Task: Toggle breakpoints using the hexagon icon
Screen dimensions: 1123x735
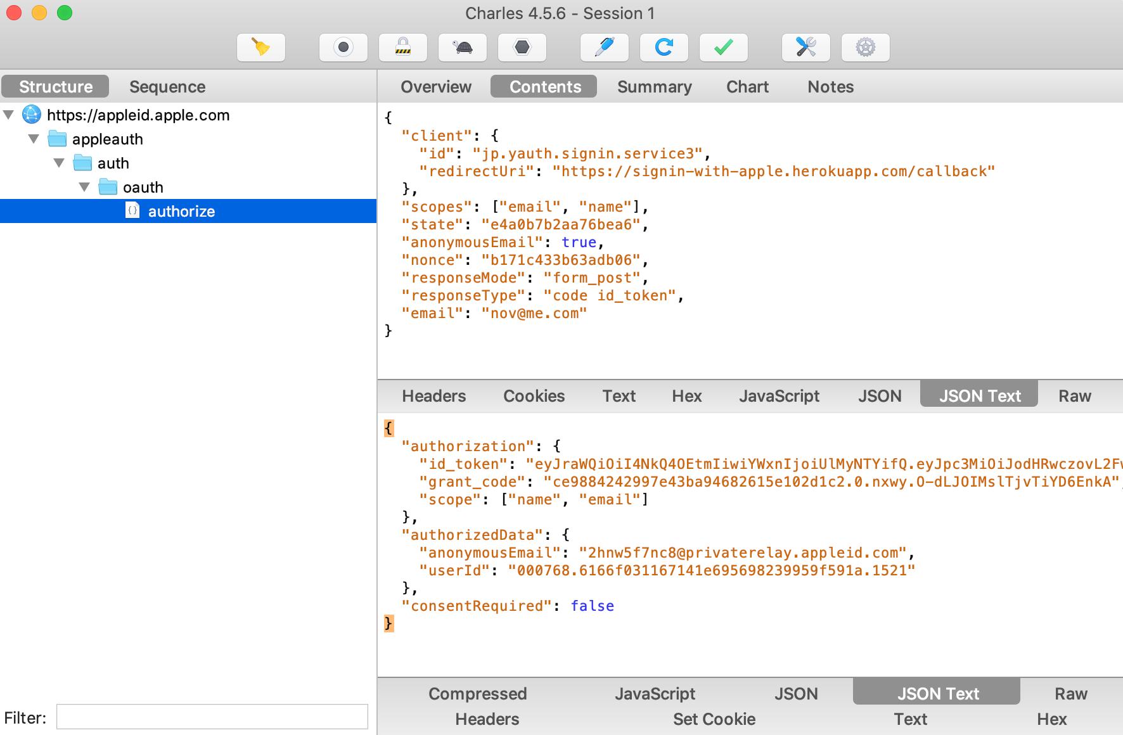Action: pyautogui.click(x=522, y=47)
